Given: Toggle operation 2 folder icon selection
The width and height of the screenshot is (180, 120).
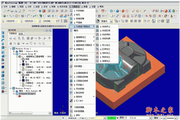Looking at the screenshot, I should 20,73.
